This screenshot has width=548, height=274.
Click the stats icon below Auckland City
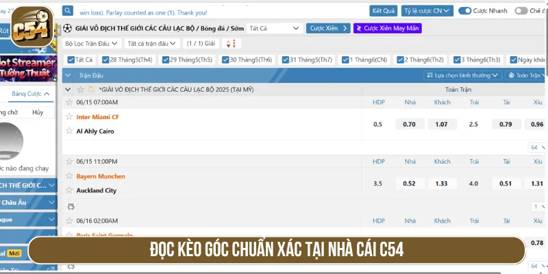coord(71,207)
